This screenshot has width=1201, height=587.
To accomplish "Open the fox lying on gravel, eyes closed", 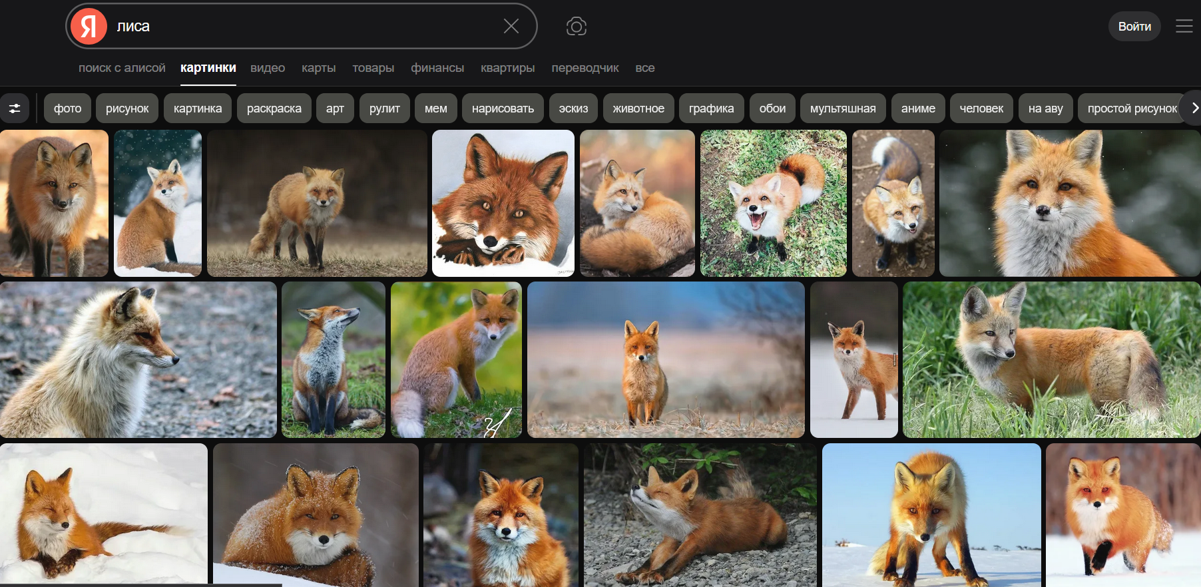I will (700, 515).
